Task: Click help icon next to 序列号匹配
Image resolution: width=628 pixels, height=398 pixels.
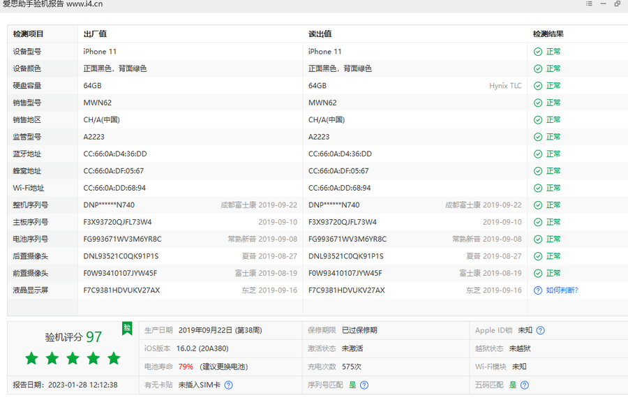Action: [364, 385]
